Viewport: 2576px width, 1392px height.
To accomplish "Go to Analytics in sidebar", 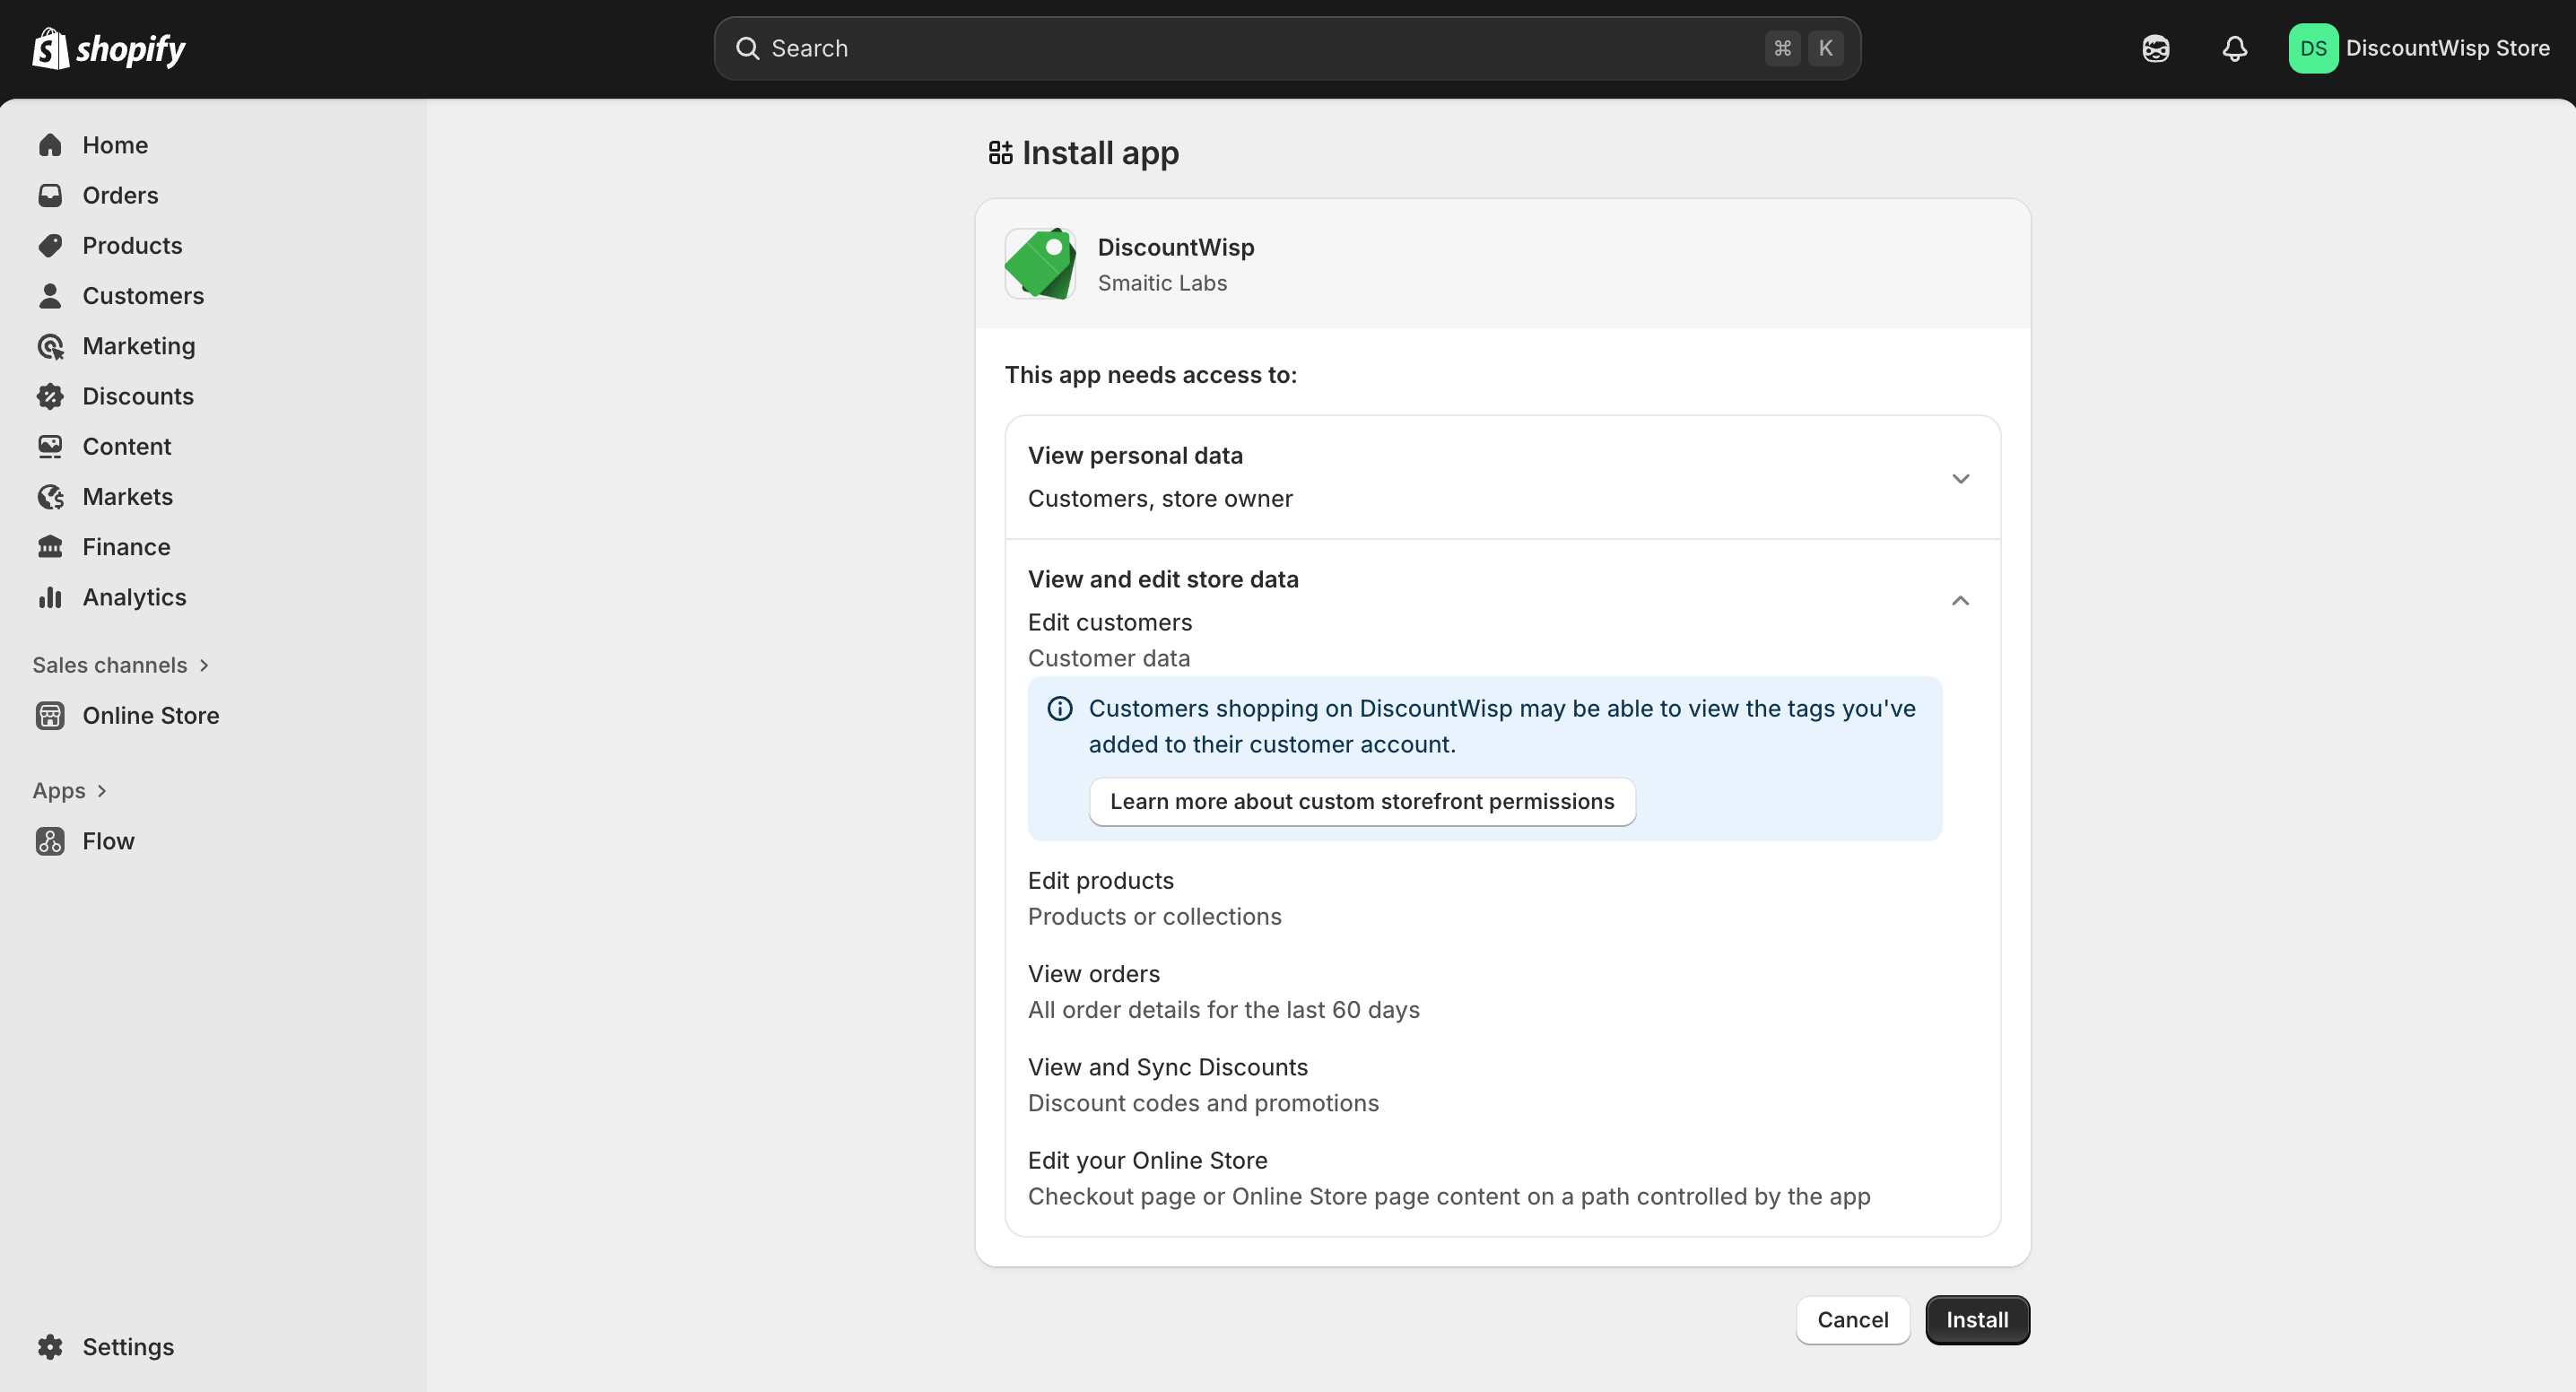I will pos(134,597).
